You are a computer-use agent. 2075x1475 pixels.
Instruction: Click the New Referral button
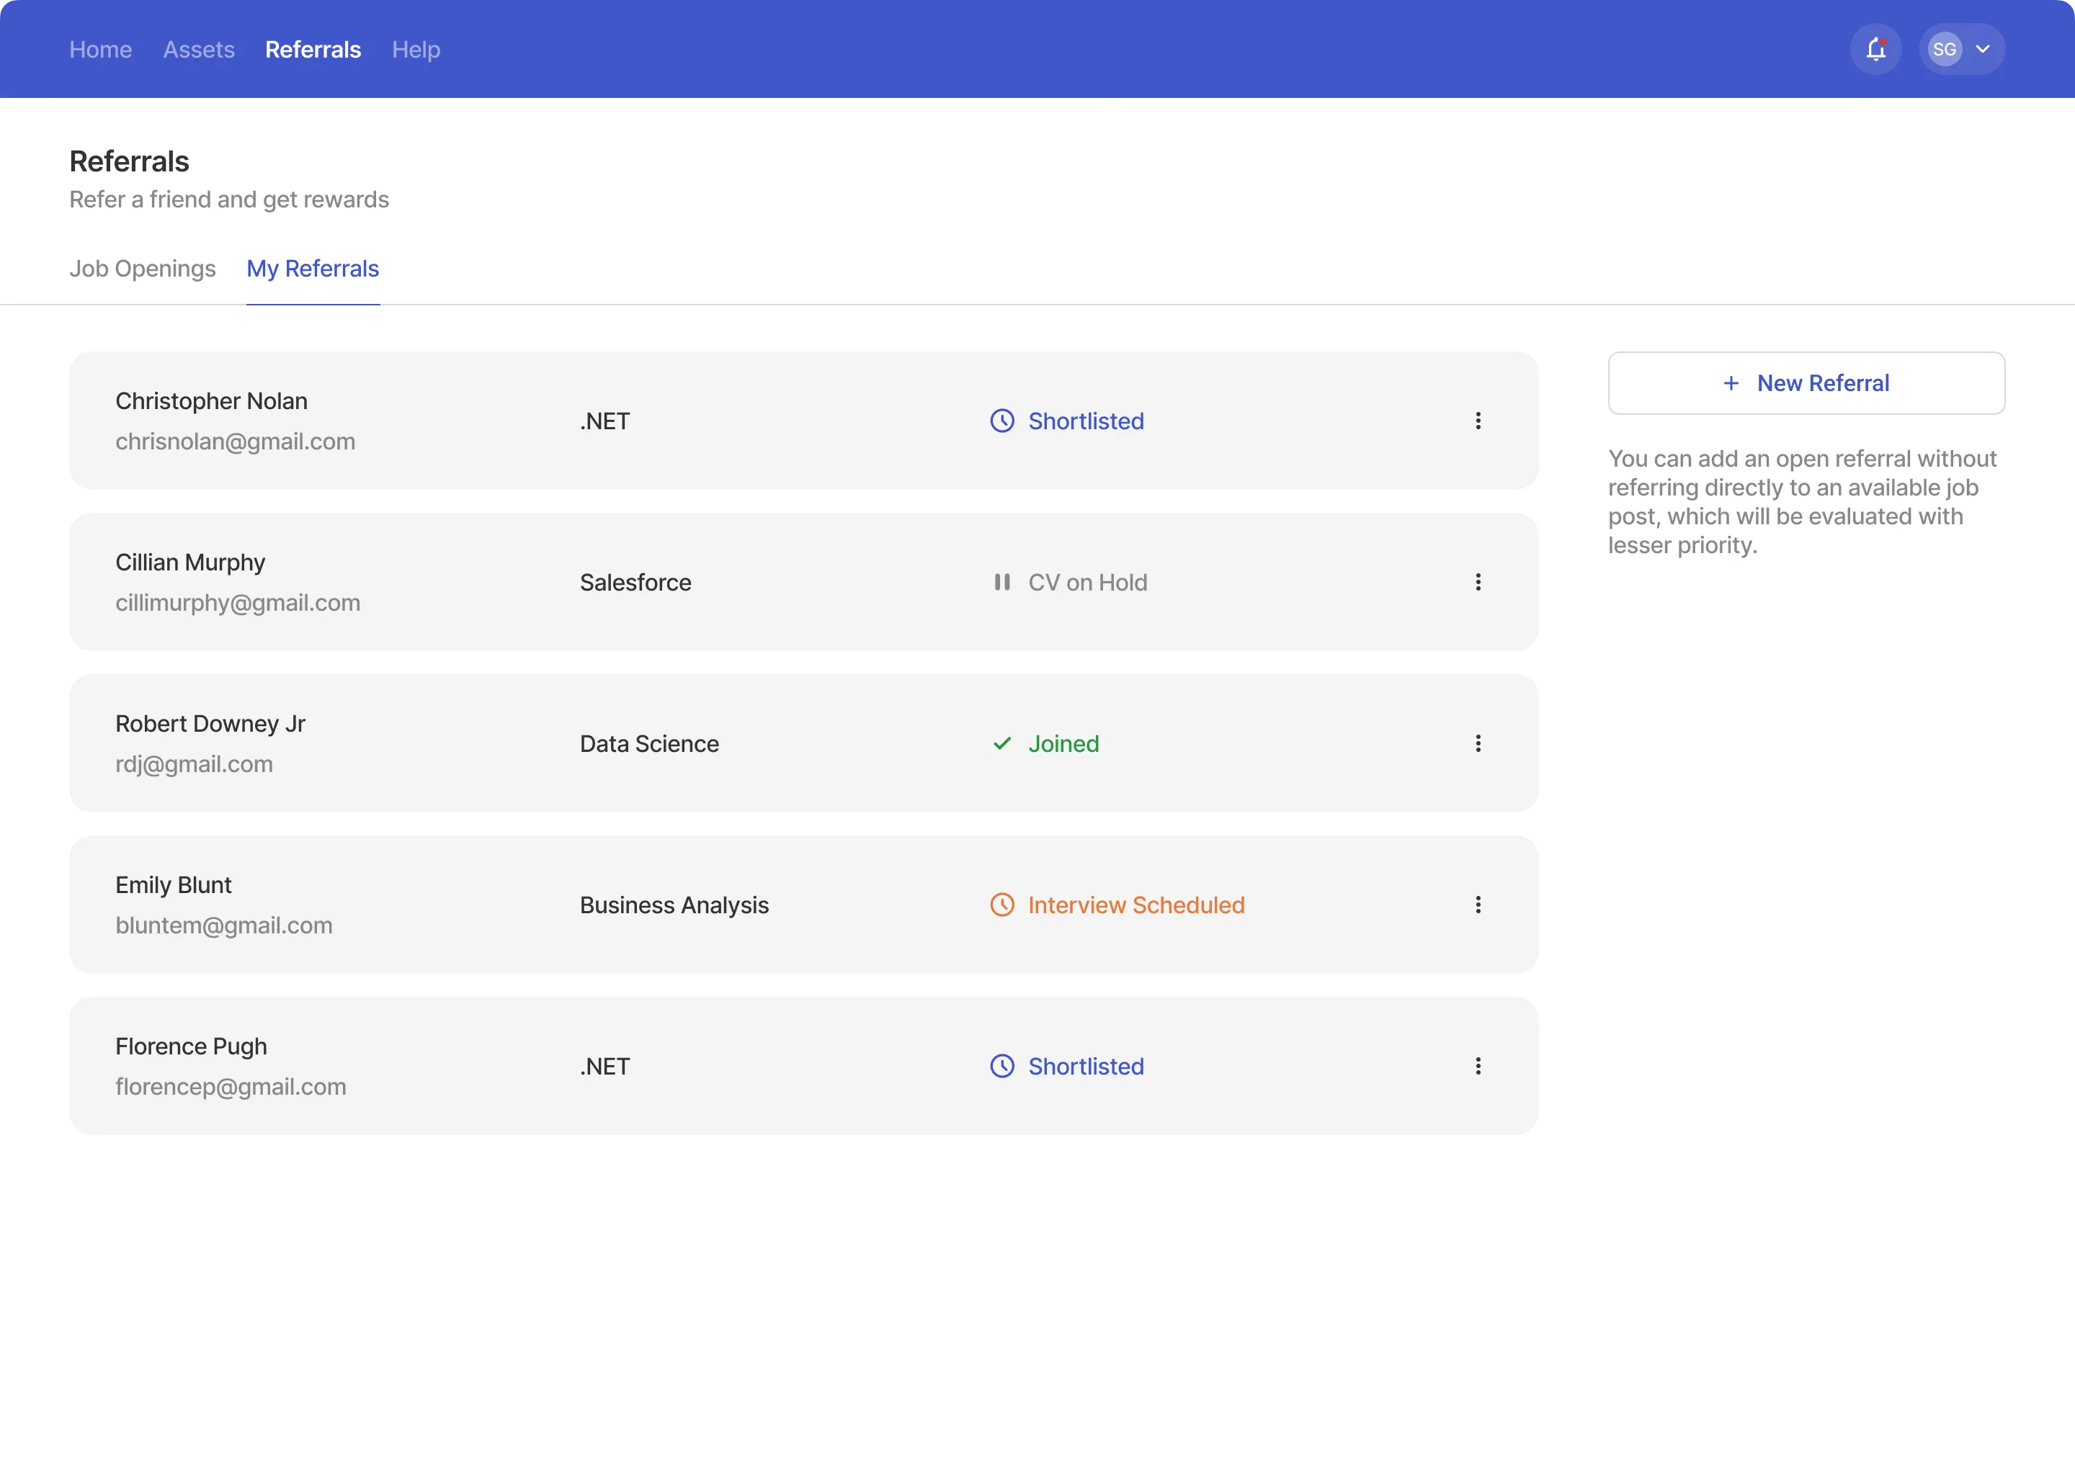[1806, 383]
